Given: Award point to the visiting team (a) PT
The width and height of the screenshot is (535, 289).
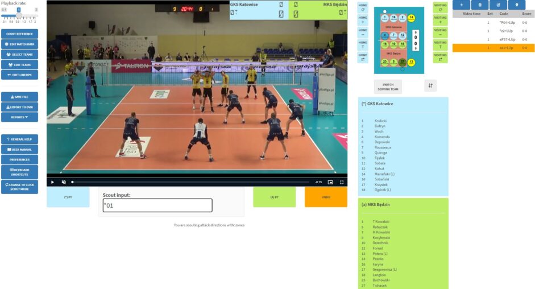Looking at the screenshot, I should [274, 197].
